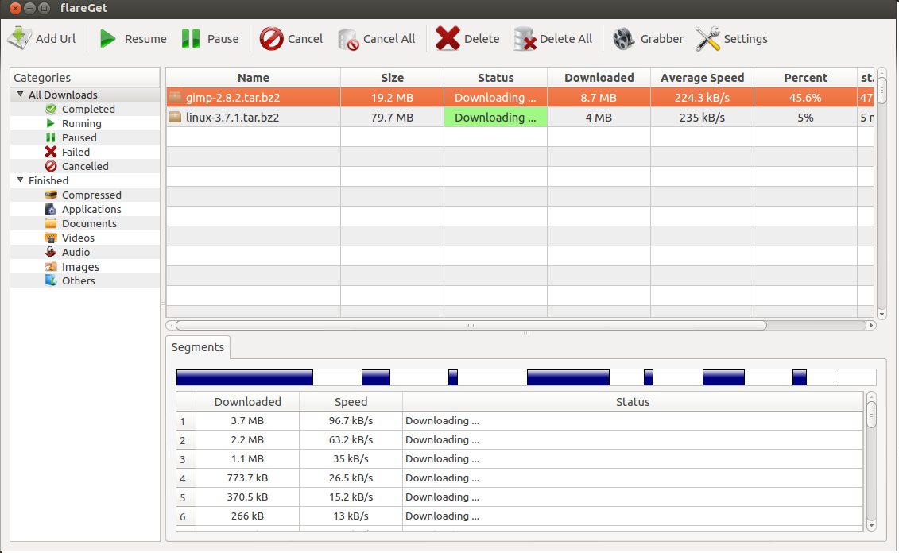Collapse the All Downloads tree node
The height and width of the screenshot is (553, 899).
point(20,94)
